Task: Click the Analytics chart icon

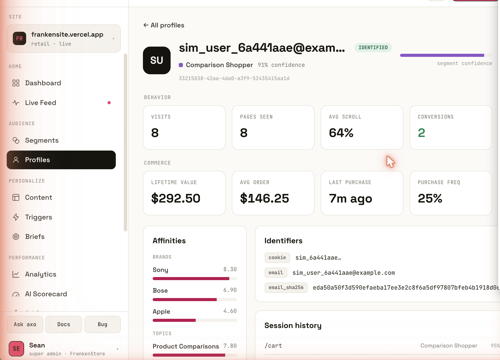Action: 16,274
